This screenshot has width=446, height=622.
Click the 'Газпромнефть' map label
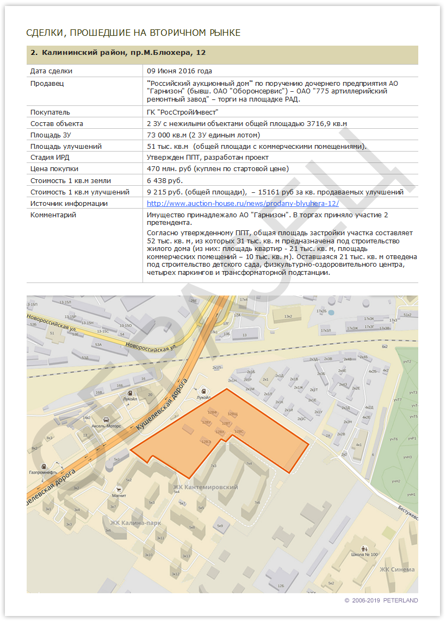(43, 473)
